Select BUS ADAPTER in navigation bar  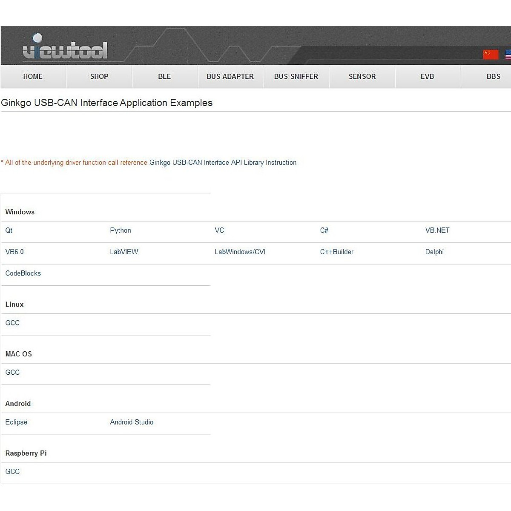click(230, 77)
